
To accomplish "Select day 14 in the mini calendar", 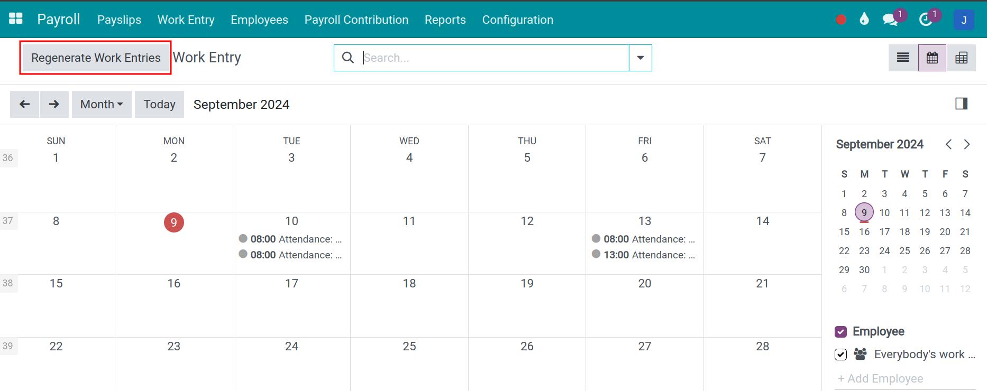I will tap(965, 212).
